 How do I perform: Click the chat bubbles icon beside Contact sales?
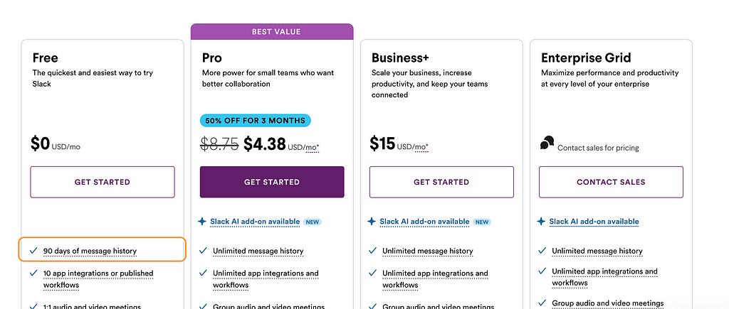pyautogui.click(x=547, y=144)
